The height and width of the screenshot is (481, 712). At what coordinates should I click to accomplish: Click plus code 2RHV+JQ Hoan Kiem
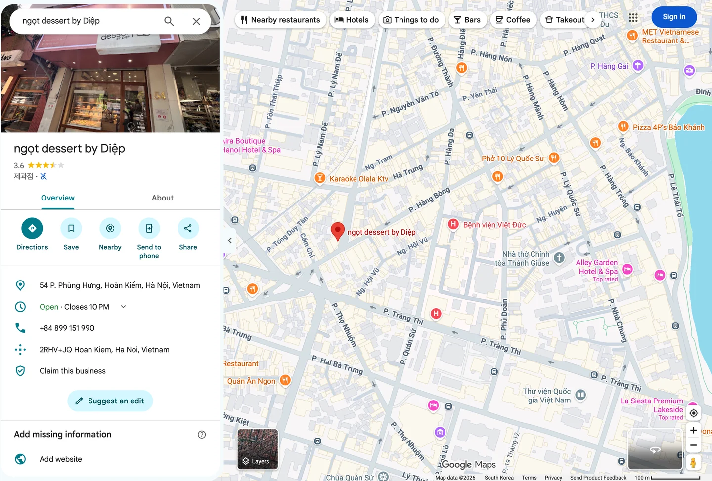tap(110, 350)
